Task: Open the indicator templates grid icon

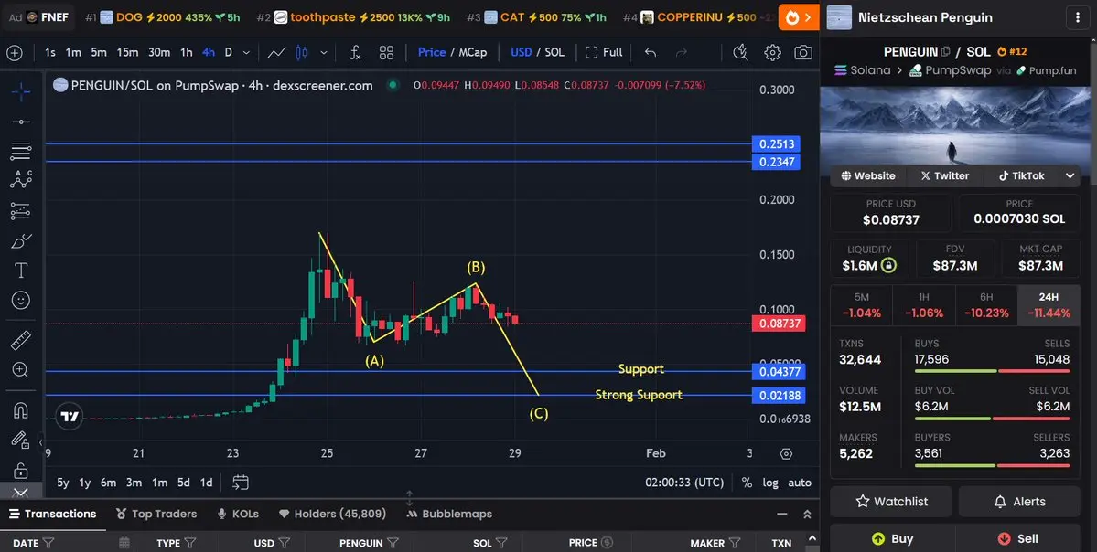Action: click(x=386, y=52)
